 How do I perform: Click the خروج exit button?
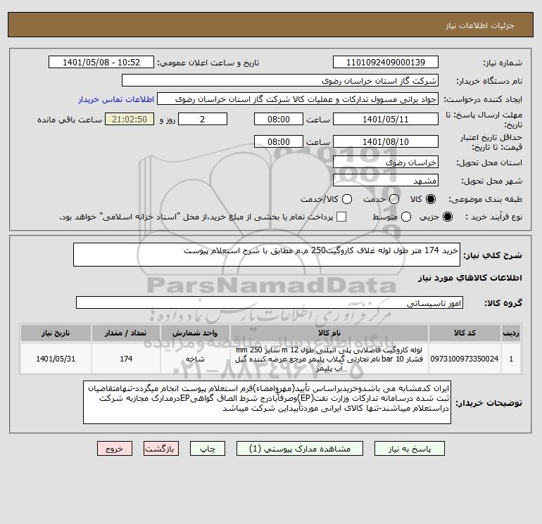tap(115, 449)
